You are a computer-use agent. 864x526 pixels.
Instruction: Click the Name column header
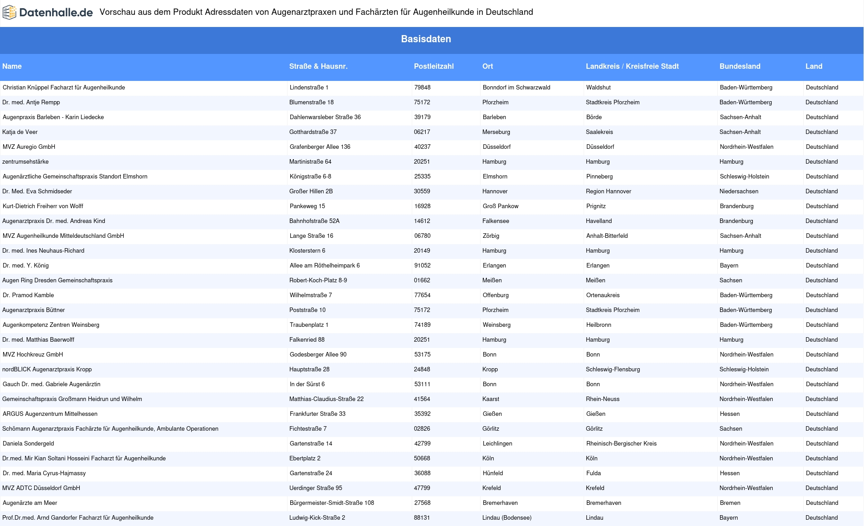tap(12, 66)
